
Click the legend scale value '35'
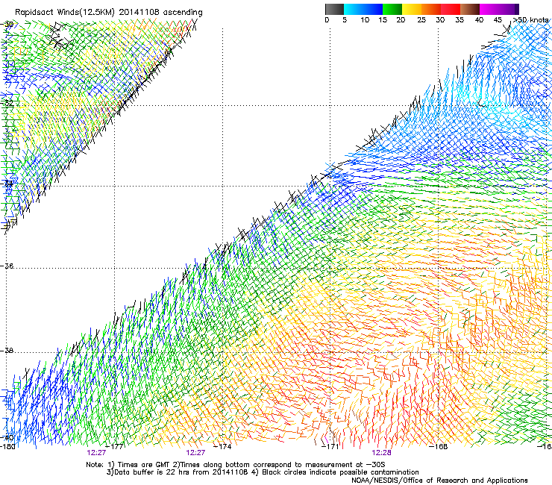460,20
